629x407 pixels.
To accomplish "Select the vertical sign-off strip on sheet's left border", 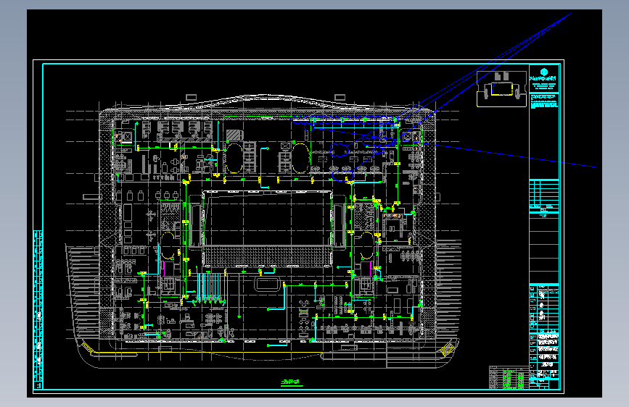I will (x=38, y=309).
